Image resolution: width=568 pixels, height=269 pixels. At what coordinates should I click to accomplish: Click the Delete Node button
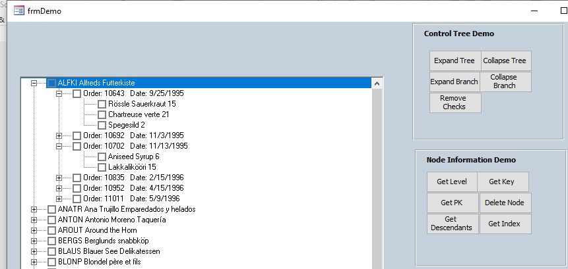tap(505, 203)
